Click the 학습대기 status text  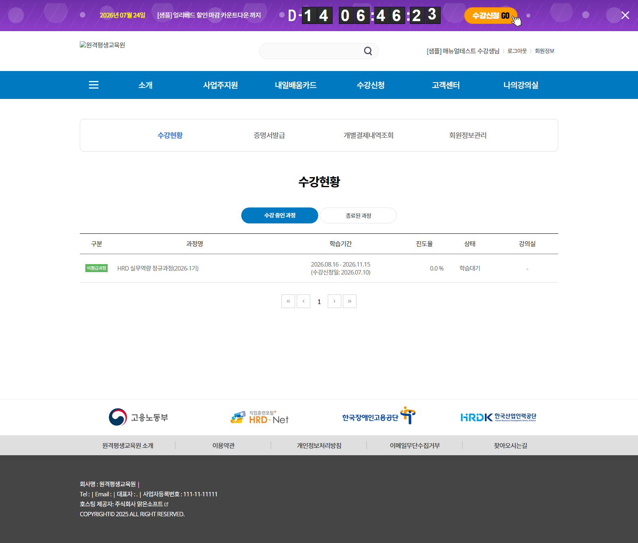(x=470, y=268)
